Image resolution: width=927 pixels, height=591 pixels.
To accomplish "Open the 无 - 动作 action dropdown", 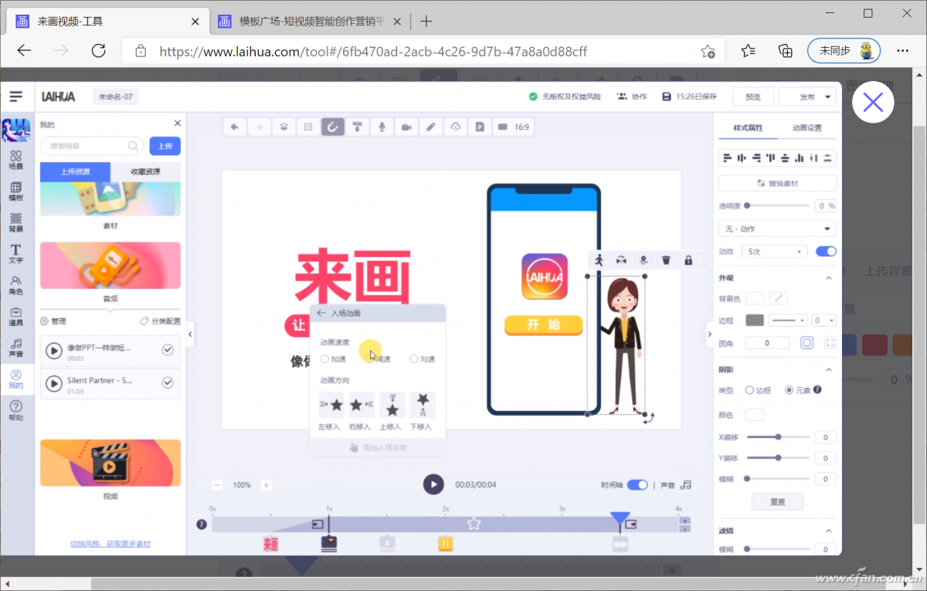I will coord(777,229).
